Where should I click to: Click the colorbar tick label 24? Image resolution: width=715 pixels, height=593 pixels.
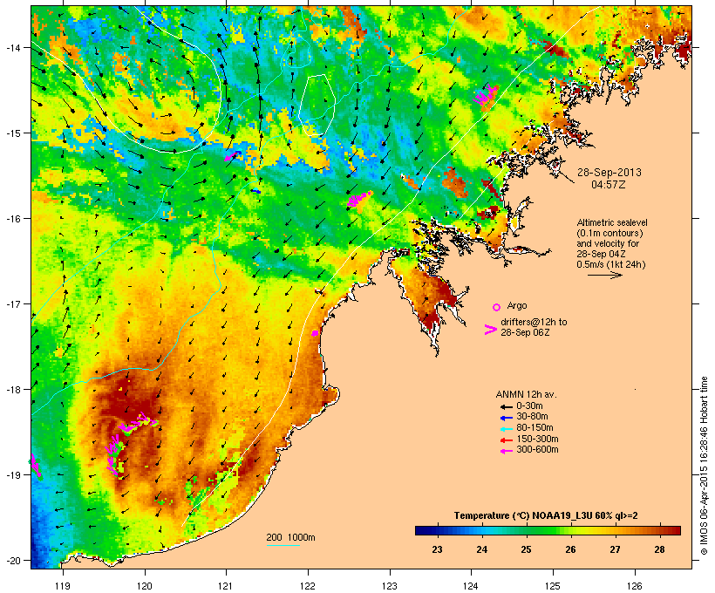coord(482,549)
